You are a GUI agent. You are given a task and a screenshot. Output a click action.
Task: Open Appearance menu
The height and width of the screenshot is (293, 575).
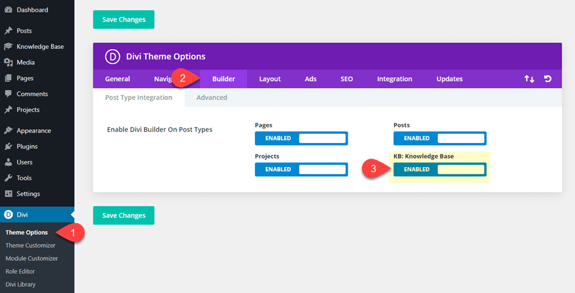pos(34,131)
